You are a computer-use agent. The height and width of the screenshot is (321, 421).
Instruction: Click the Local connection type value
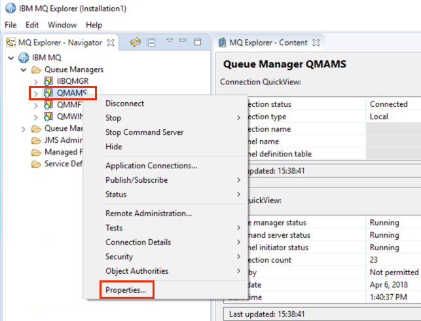pyautogui.click(x=379, y=117)
